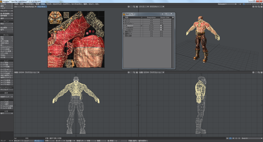Collapse the テクスチャー group in vertex map panel
This screenshot has width=263, height=142.
pos(124,24)
